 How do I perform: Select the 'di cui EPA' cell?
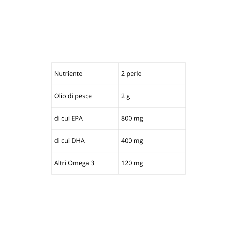pos(68,118)
